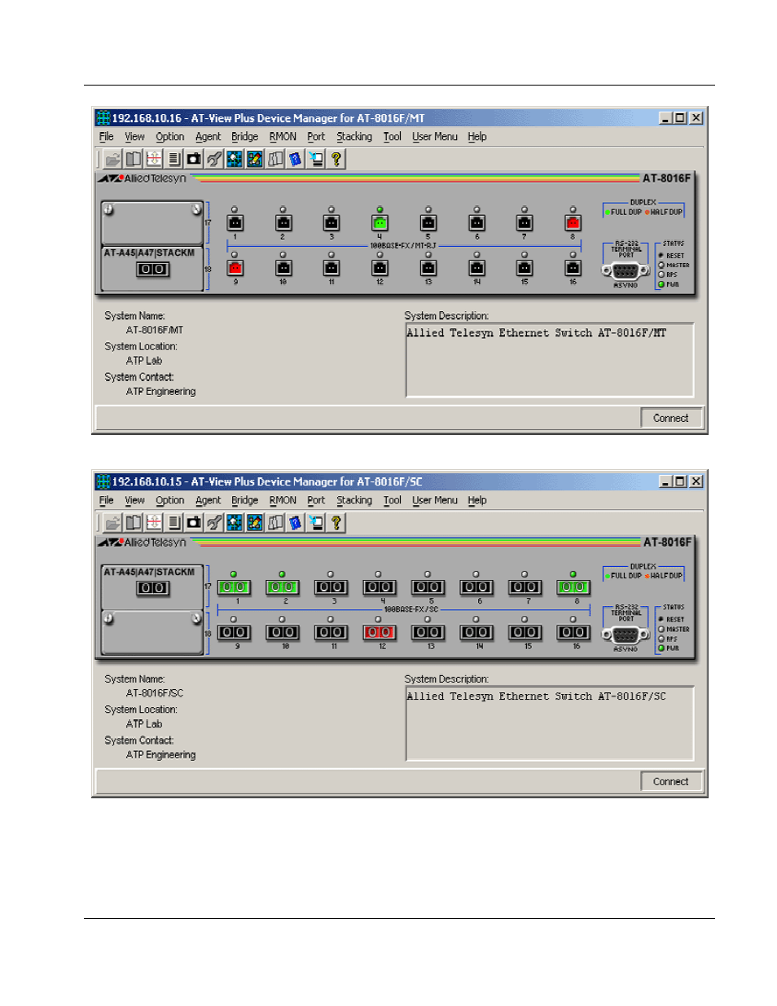Click yellow question mark icon in AT-8016F/SC toolbar
Image resolution: width=777 pixels, height=1006 pixels.
click(x=336, y=522)
